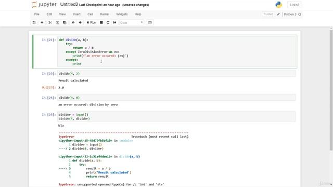Click the 'bla' input echo output

point(61,125)
